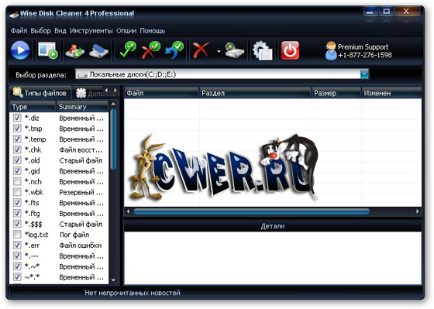
Task: Uncheck the *.tmp file type
Action: pyautogui.click(x=17, y=129)
